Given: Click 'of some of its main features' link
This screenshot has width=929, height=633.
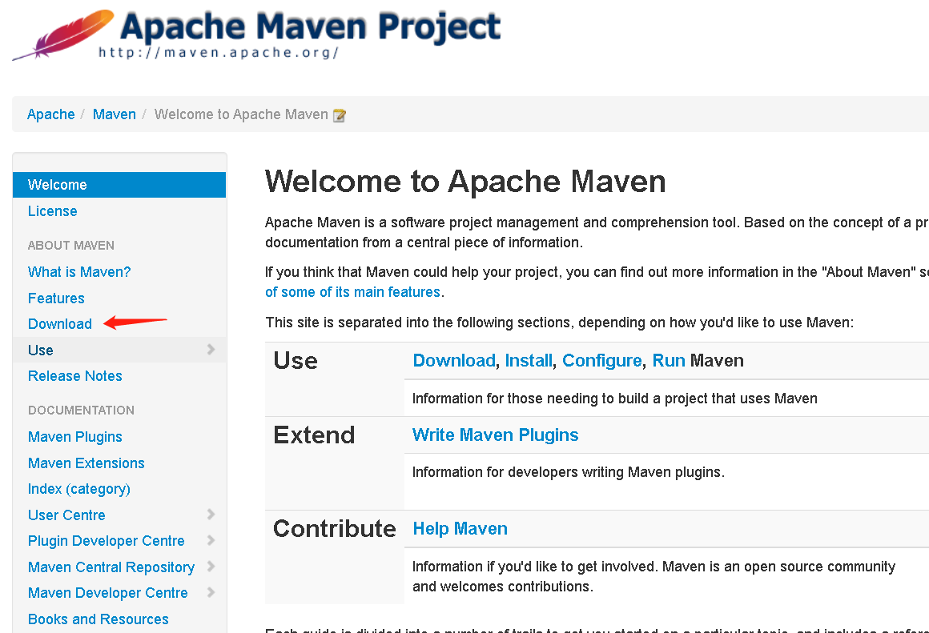Looking at the screenshot, I should point(352,292).
